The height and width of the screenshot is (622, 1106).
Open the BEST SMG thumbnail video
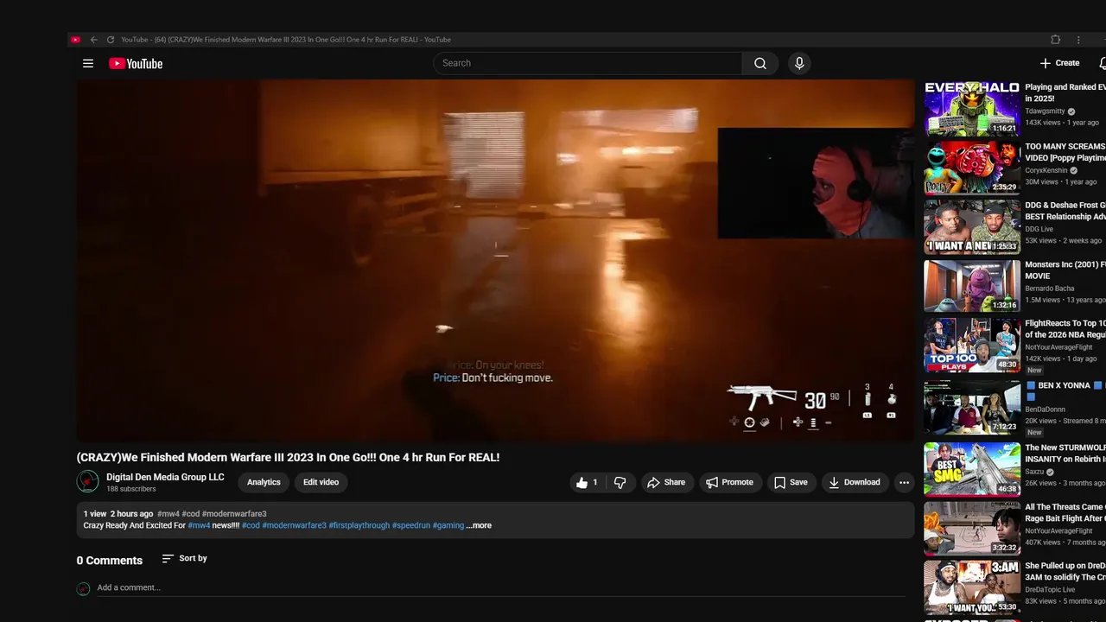[x=972, y=469]
